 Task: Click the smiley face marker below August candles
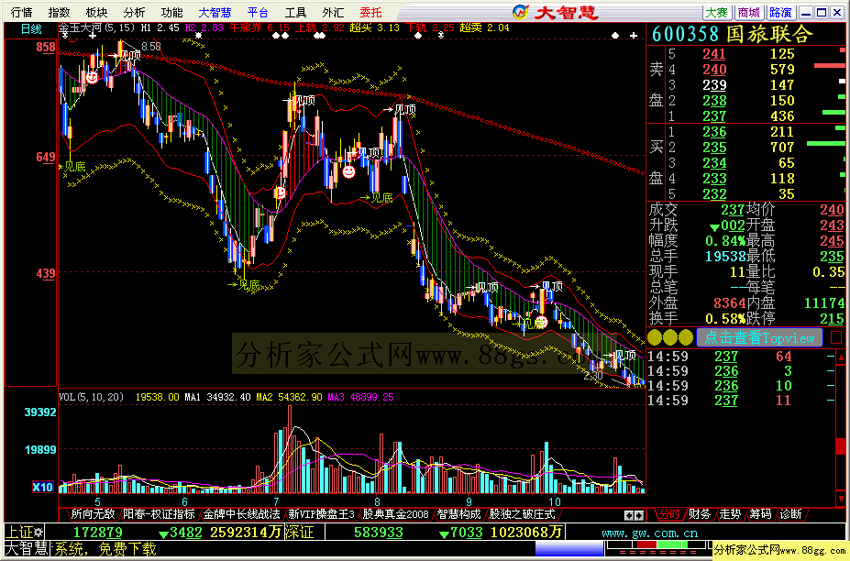pyautogui.click(x=349, y=171)
